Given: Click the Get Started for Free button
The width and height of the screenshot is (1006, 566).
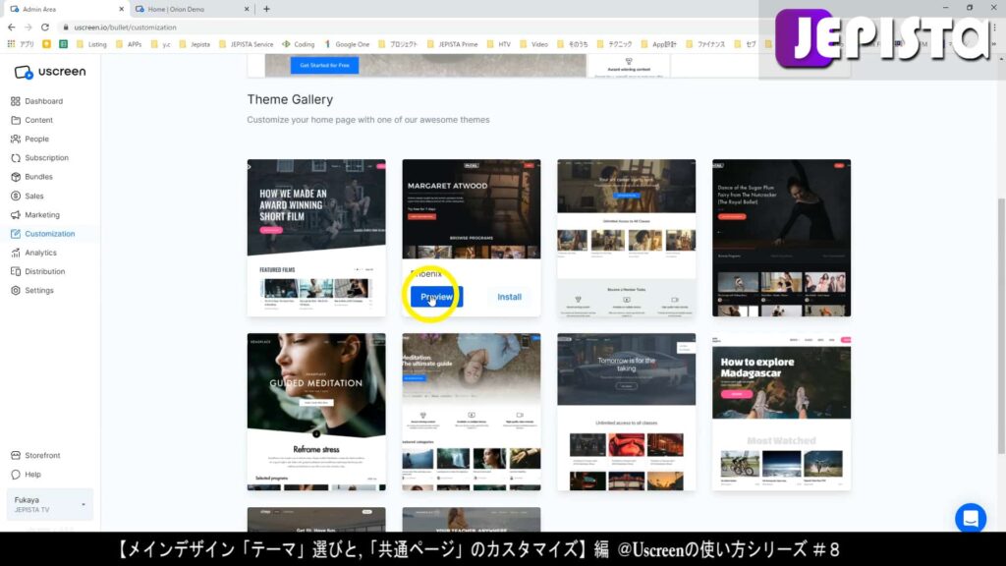Looking at the screenshot, I should pyautogui.click(x=324, y=65).
